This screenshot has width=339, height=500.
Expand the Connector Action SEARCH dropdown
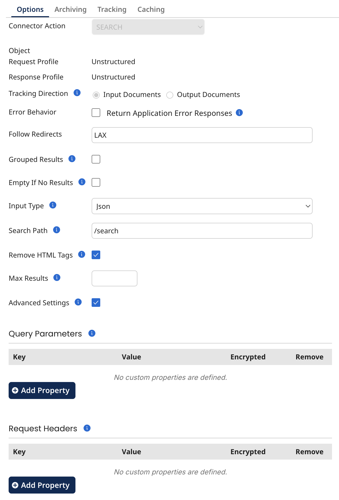(148, 27)
